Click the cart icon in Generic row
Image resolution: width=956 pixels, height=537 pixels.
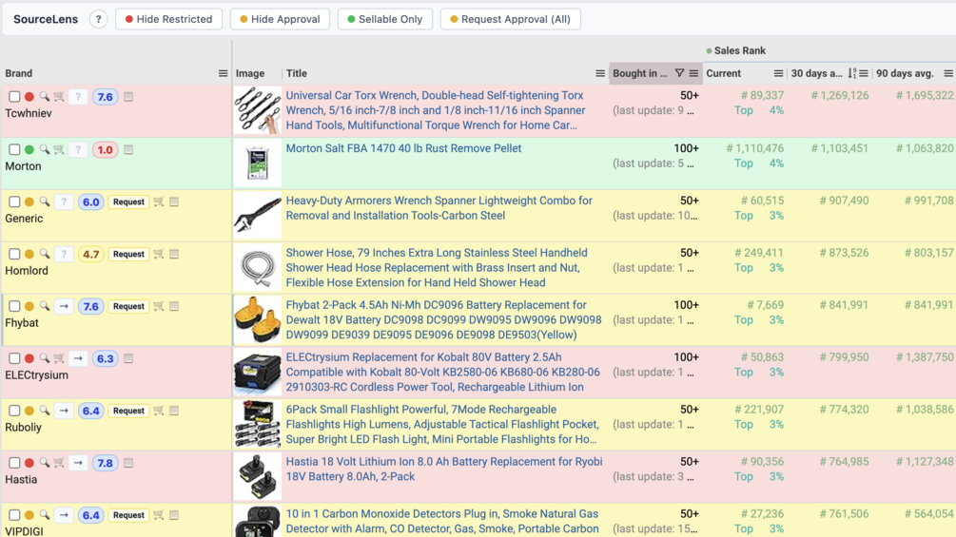159,202
